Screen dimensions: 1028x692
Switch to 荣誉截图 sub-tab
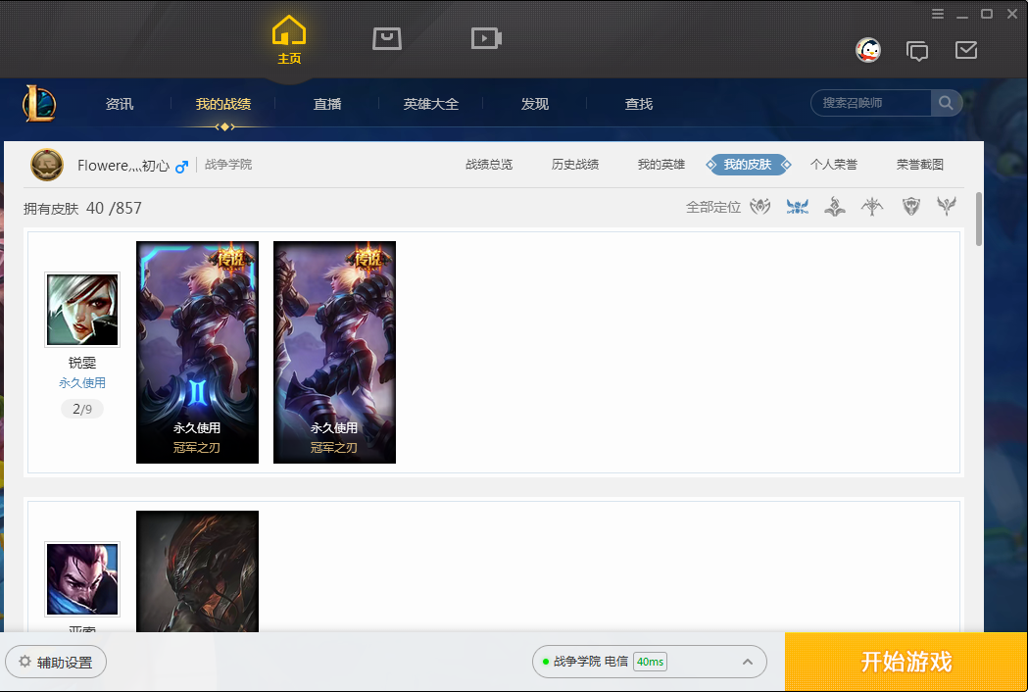pyautogui.click(x=920, y=165)
